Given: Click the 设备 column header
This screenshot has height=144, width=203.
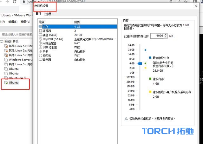Looking at the screenshot, I should click(x=56, y=22).
